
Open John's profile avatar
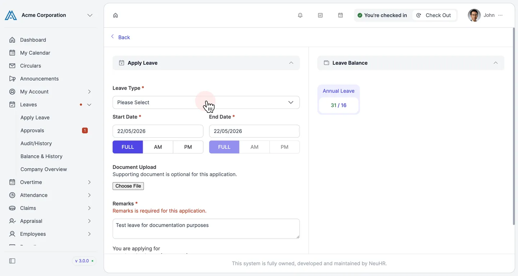(474, 15)
